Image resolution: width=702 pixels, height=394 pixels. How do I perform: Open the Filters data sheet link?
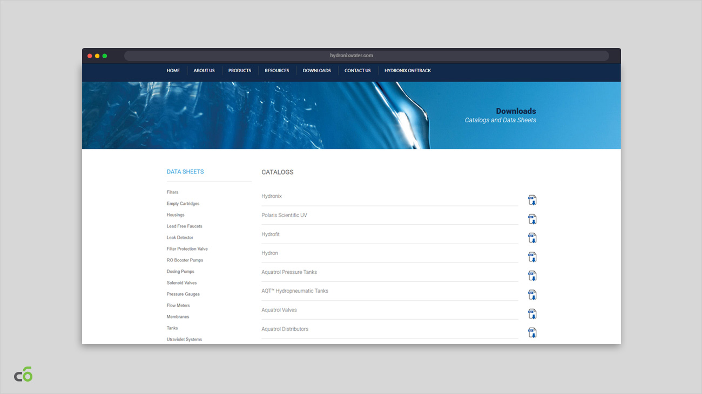pos(172,192)
